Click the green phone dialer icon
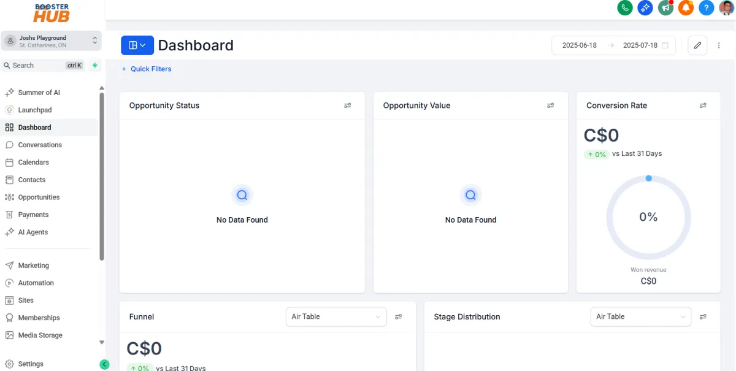Screen dimensions: 736x371 [625, 8]
